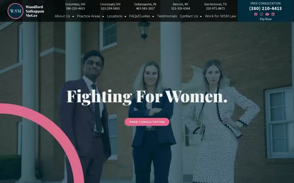Select the Indianapolis, IN phone number
Screen dimensions: 294x183
click(145, 9)
